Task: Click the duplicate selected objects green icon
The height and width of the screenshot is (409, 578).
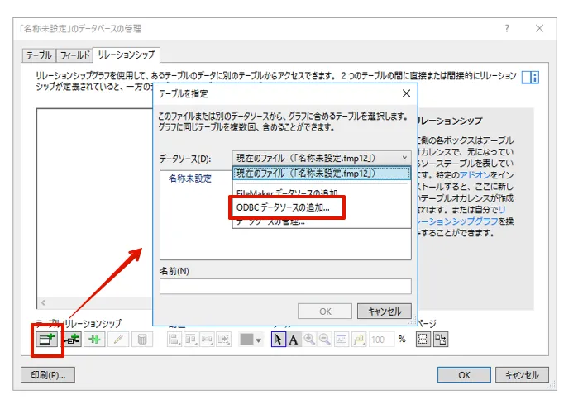Action: pos(94,339)
